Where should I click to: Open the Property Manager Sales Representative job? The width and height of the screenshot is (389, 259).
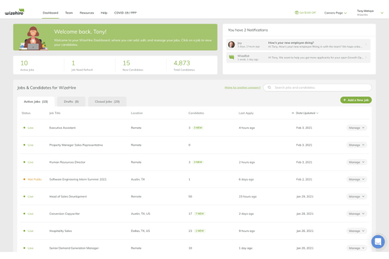point(76,145)
